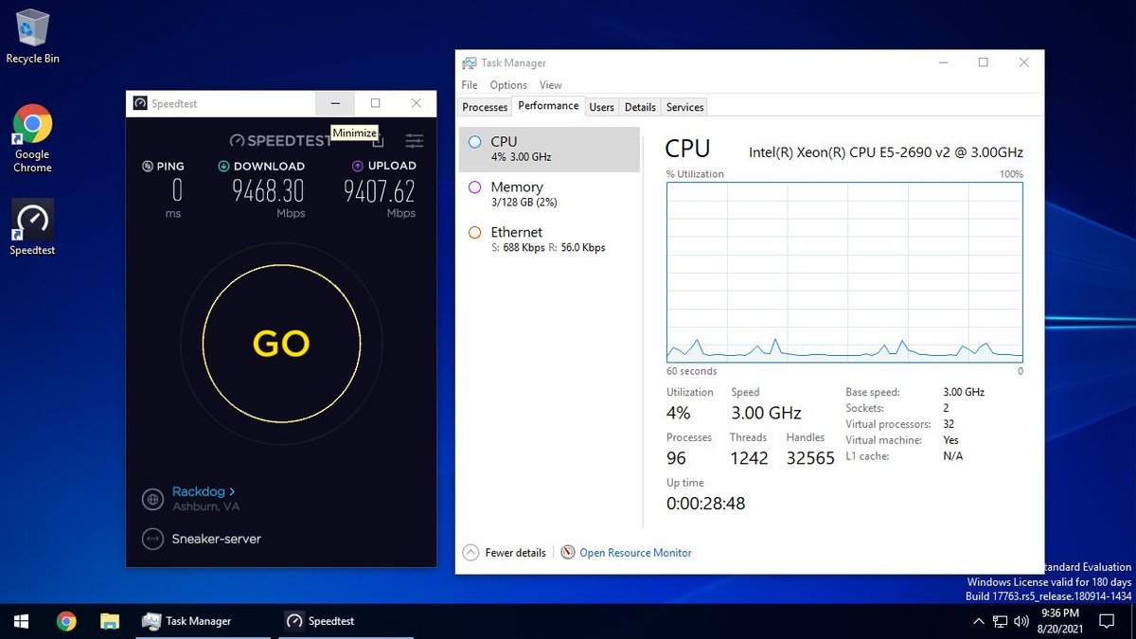Click the Up time value 0:00:28:48
The height and width of the screenshot is (639, 1136).
[x=705, y=504]
